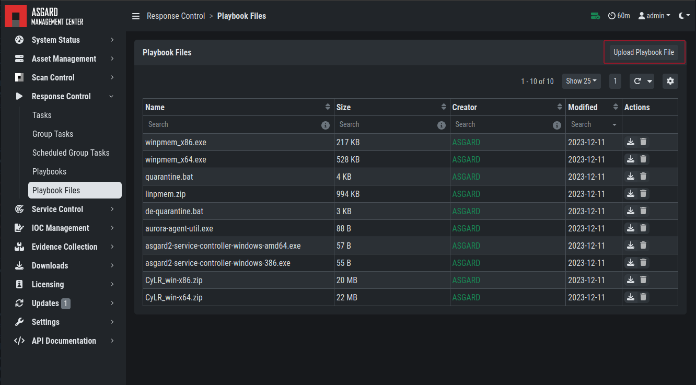This screenshot has width=696, height=385.
Task: Delete CyLR_win-x64.zip file
Action: [x=643, y=297]
